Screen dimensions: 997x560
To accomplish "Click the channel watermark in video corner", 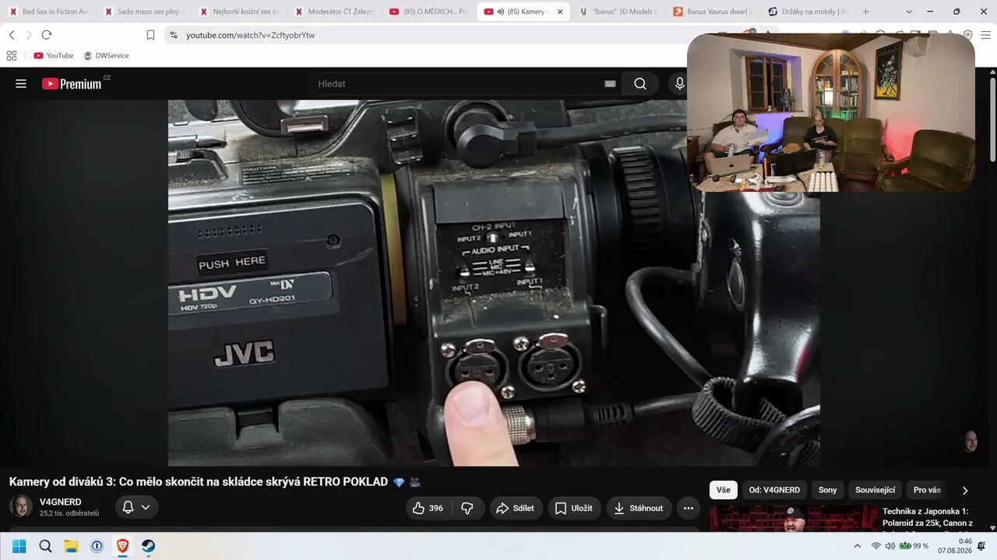I will (x=971, y=441).
